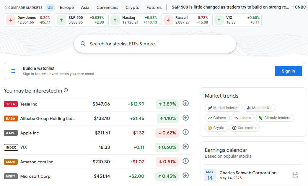Open Most active trend chip

coord(259,108)
